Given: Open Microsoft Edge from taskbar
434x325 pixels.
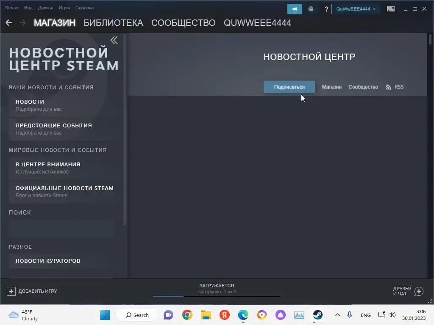Looking at the screenshot, I should coord(243,315).
